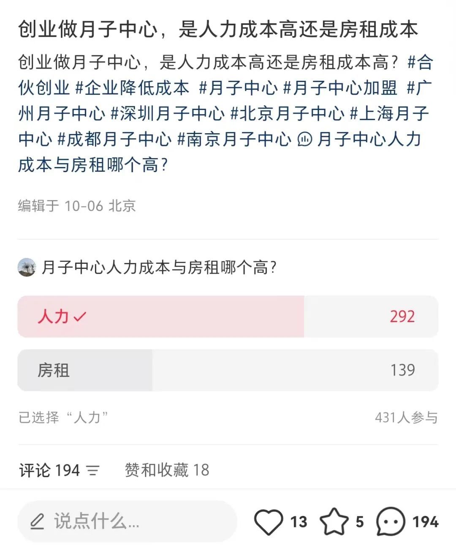Open the comment sort filter icon
This screenshot has height=554, width=456.
(93, 470)
